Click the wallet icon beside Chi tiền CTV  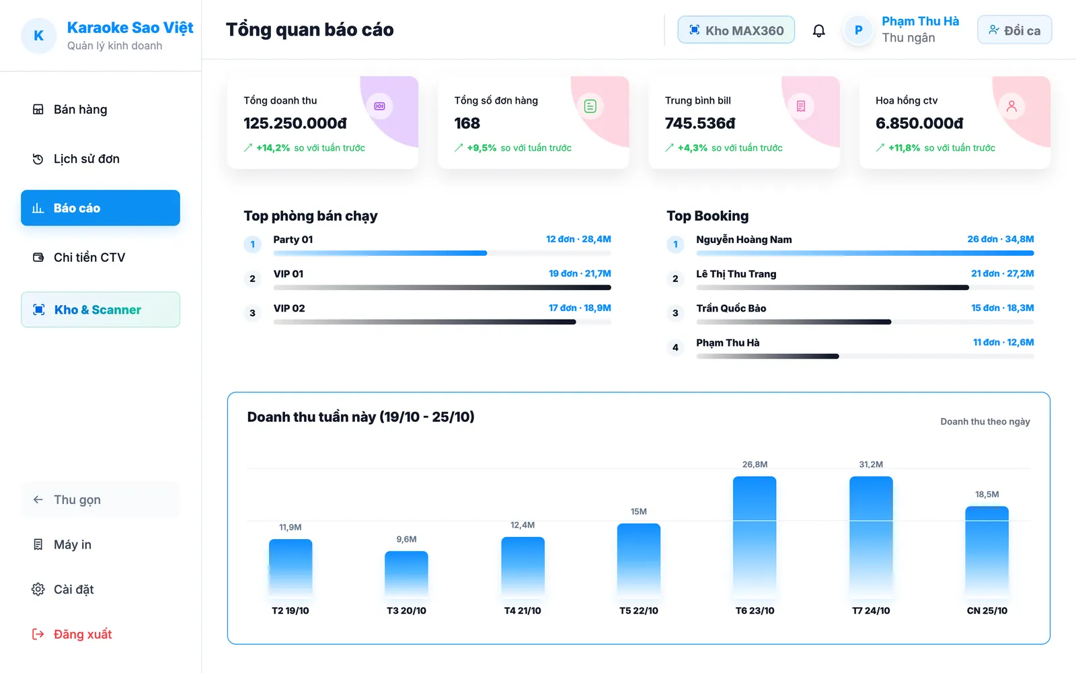pyautogui.click(x=38, y=257)
